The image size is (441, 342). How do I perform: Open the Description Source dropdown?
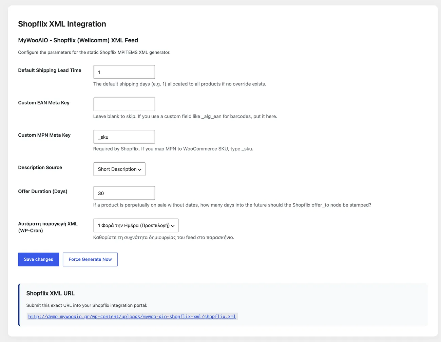point(119,169)
